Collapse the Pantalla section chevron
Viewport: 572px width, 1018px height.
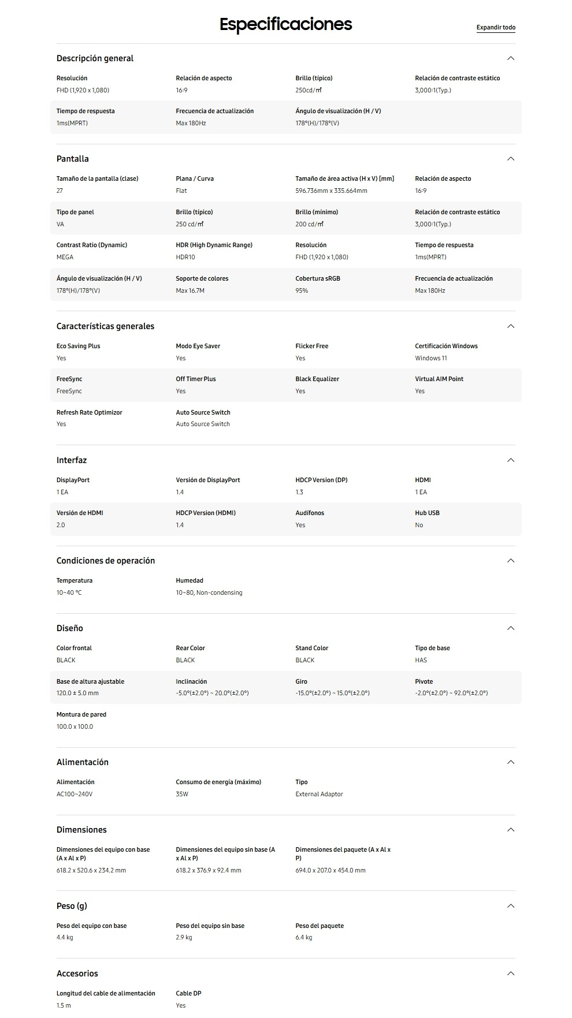coord(510,159)
